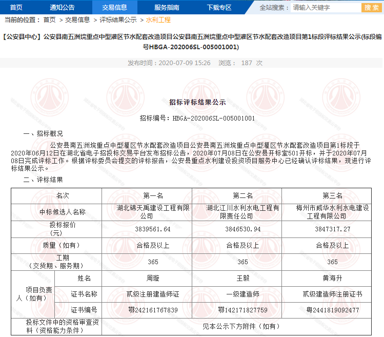
Task: Select the 招标编号 HBGA-202006SL-005001001 line
Action: click(197, 118)
